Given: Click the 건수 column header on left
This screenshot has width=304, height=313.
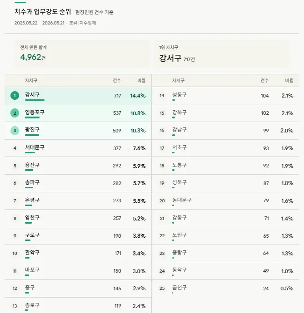Looking at the screenshot, I should coord(117,80).
